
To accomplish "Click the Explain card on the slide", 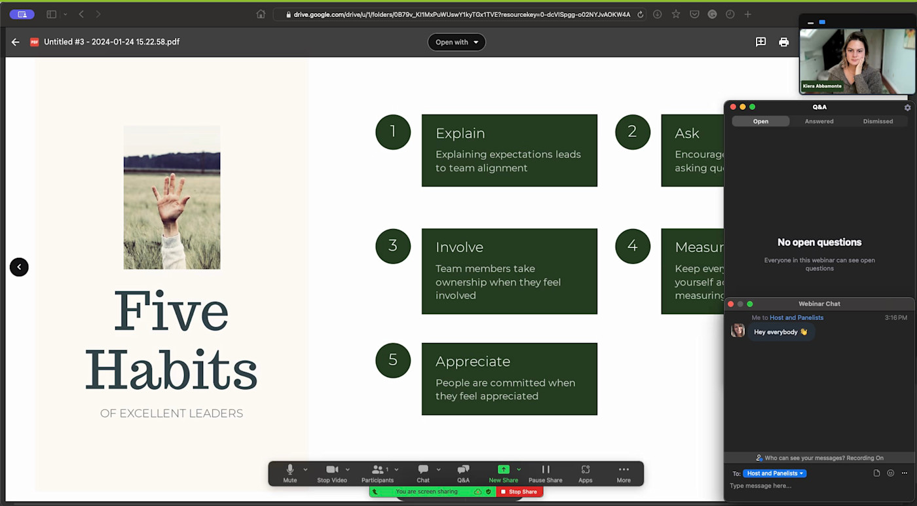I will 510,151.
